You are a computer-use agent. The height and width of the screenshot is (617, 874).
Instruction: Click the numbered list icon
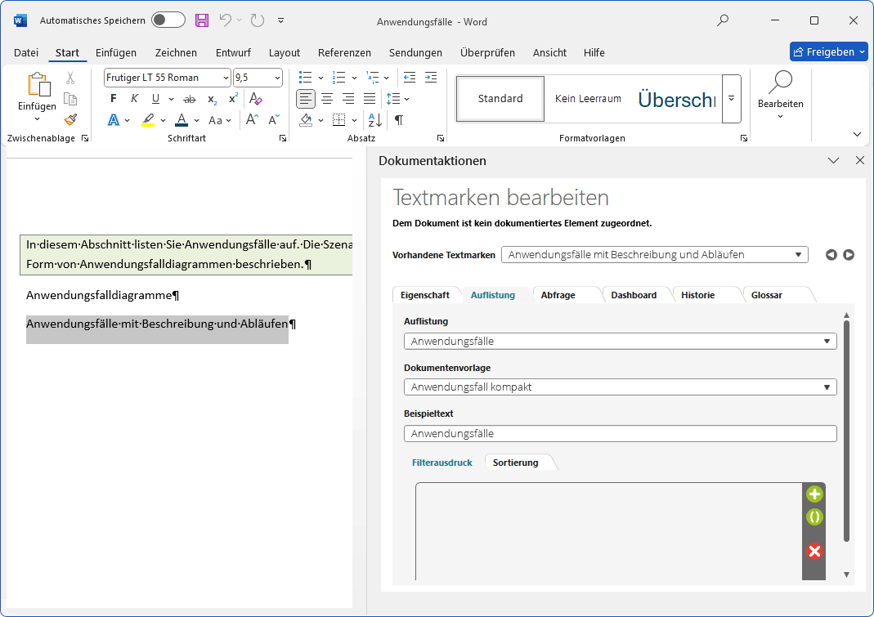point(338,77)
